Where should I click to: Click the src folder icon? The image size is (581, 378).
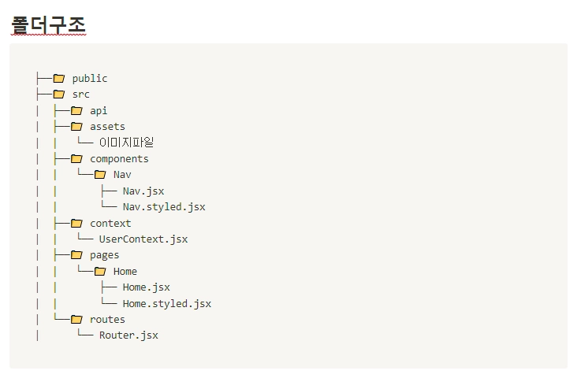(x=58, y=94)
